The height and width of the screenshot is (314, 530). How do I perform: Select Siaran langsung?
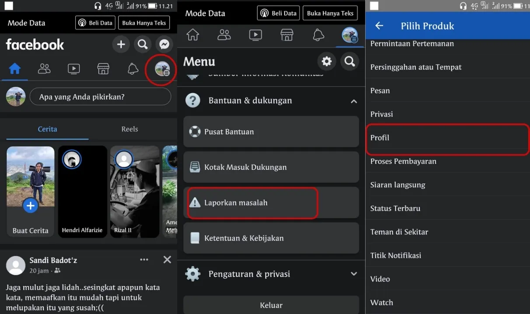[x=447, y=185]
